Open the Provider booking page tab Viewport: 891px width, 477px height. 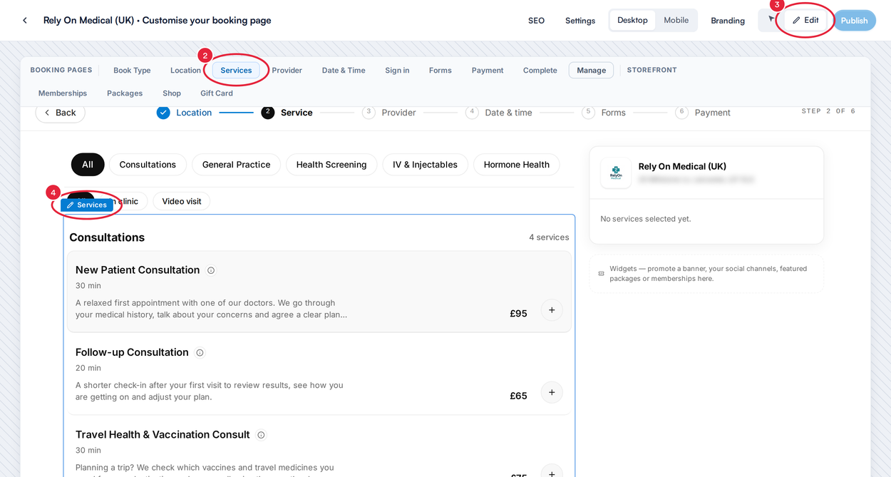287,70
